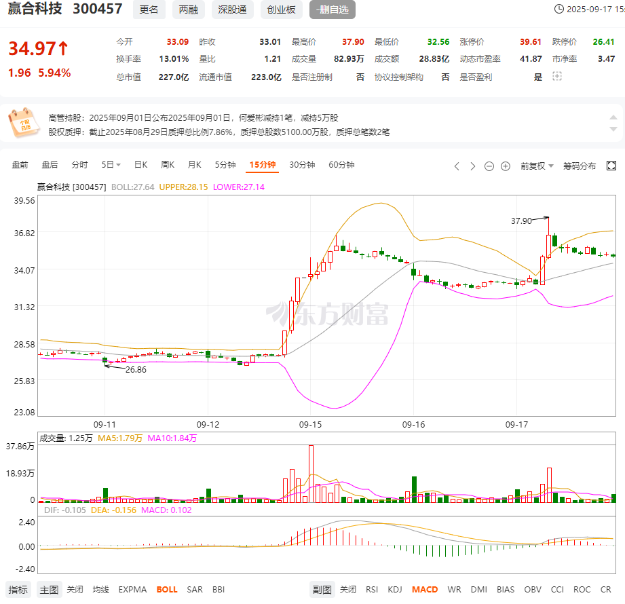Click the MA5:1.79万 volume legend

tap(120, 438)
